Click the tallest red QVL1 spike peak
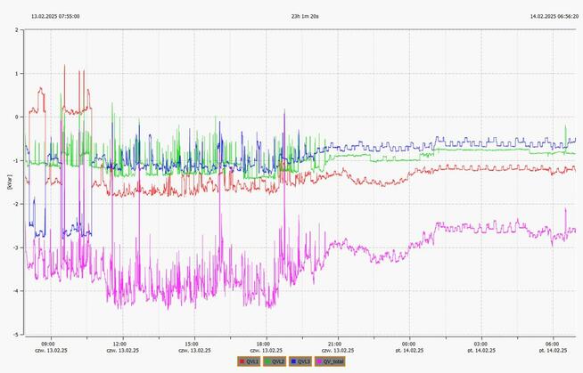 click(64, 65)
